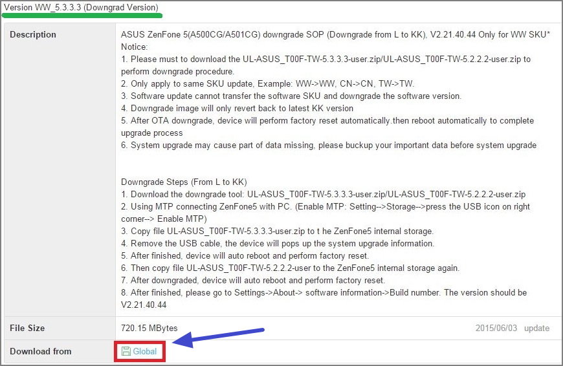Open the Global download link
563x366 pixels.
click(145, 351)
